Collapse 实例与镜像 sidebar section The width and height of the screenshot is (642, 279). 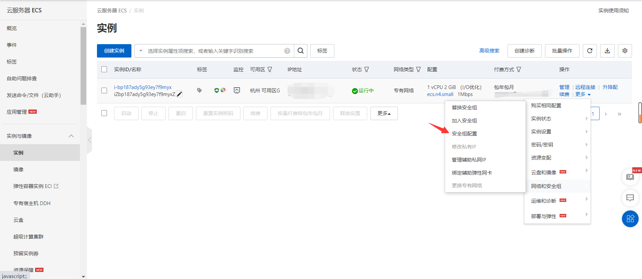(71, 136)
